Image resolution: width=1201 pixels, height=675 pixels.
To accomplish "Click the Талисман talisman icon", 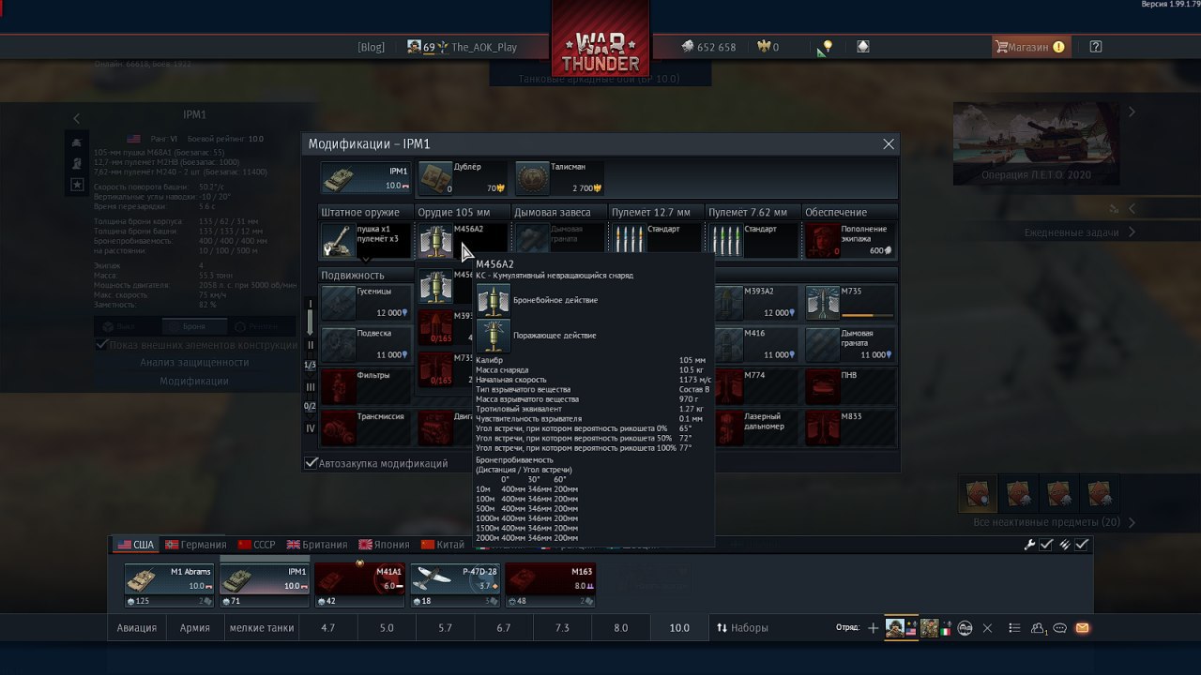I will point(533,178).
